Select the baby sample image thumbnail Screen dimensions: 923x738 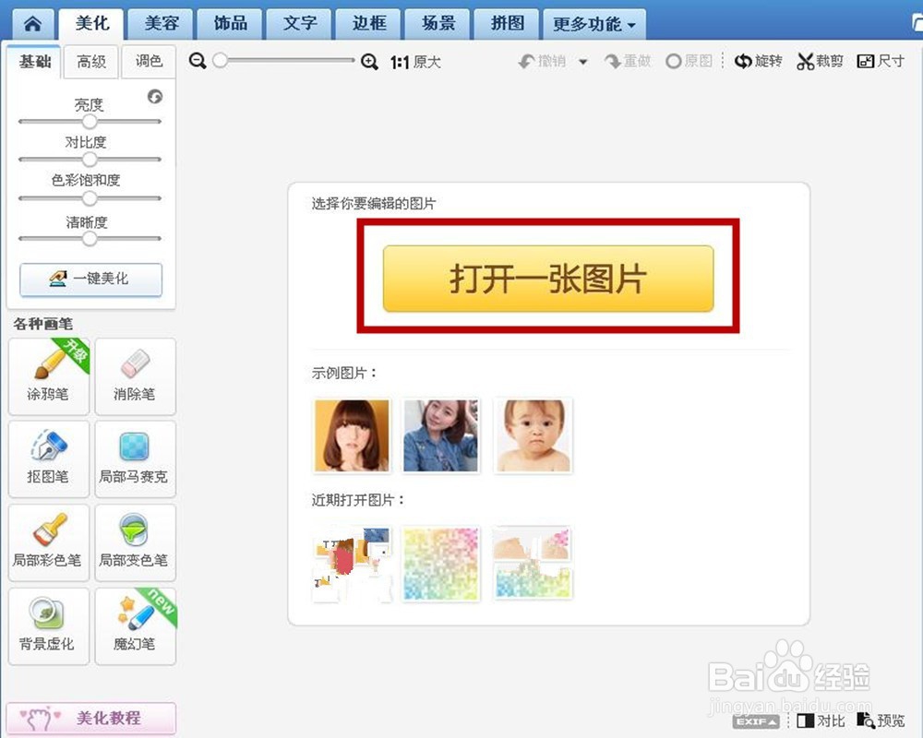pyautogui.click(x=533, y=434)
